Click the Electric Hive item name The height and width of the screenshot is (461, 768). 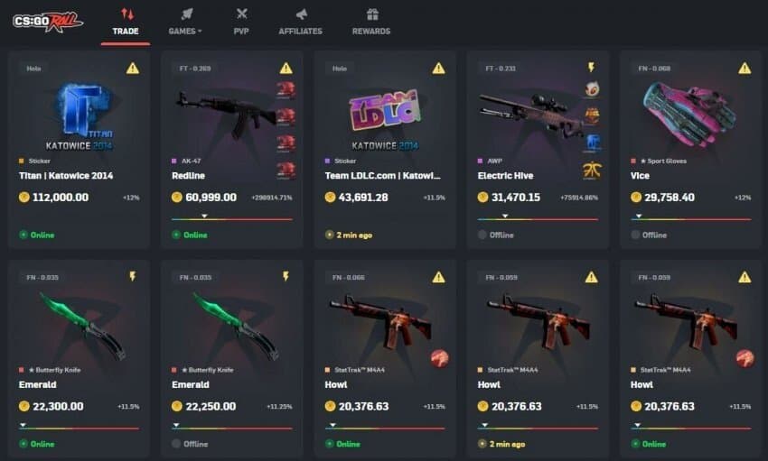[505, 176]
